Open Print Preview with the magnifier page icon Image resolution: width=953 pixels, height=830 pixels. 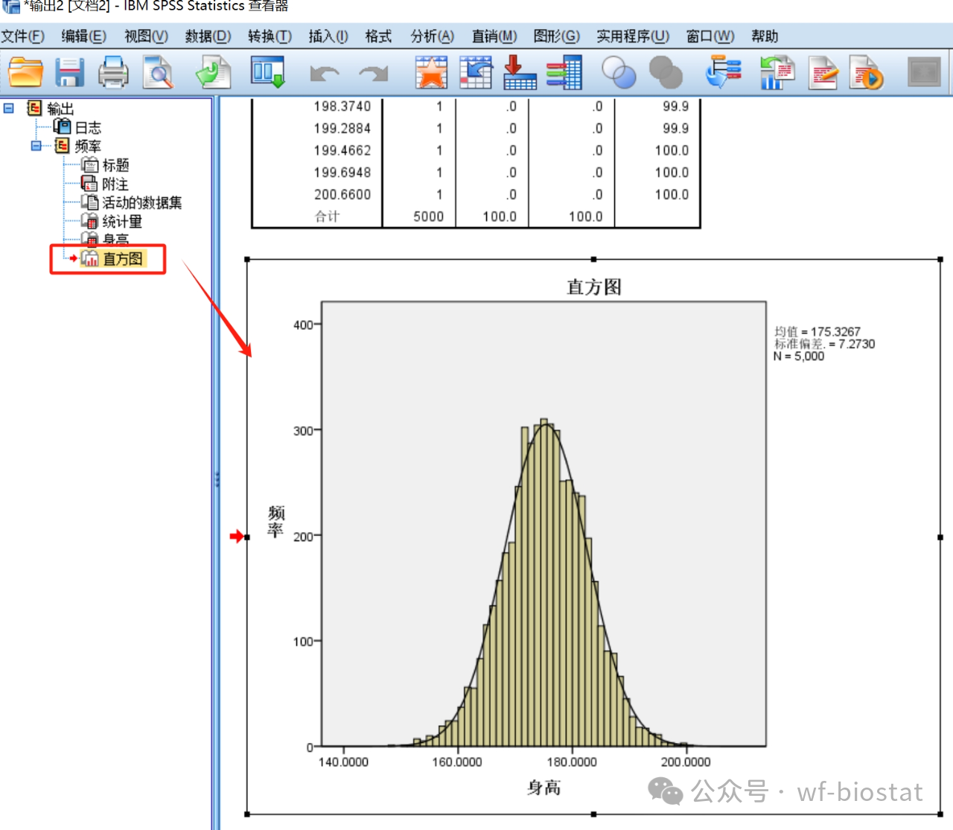tap(158, 73)
